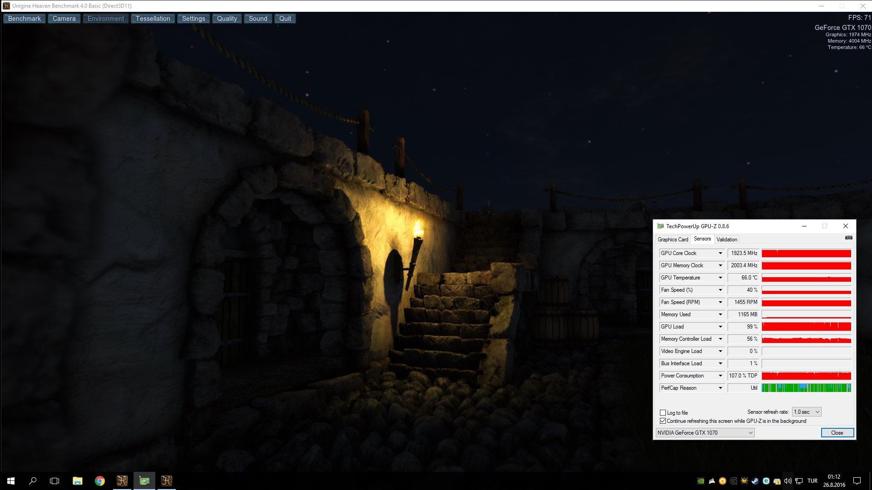Open NVIDIA tray icon
Viewport: 872px width, 490px height.
[701, 481]
